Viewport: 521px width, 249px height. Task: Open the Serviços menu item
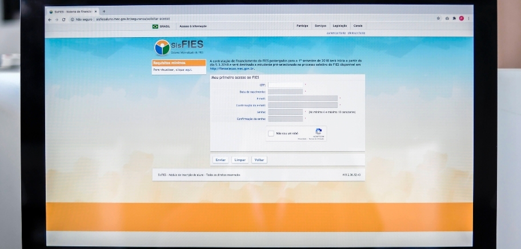320,26
